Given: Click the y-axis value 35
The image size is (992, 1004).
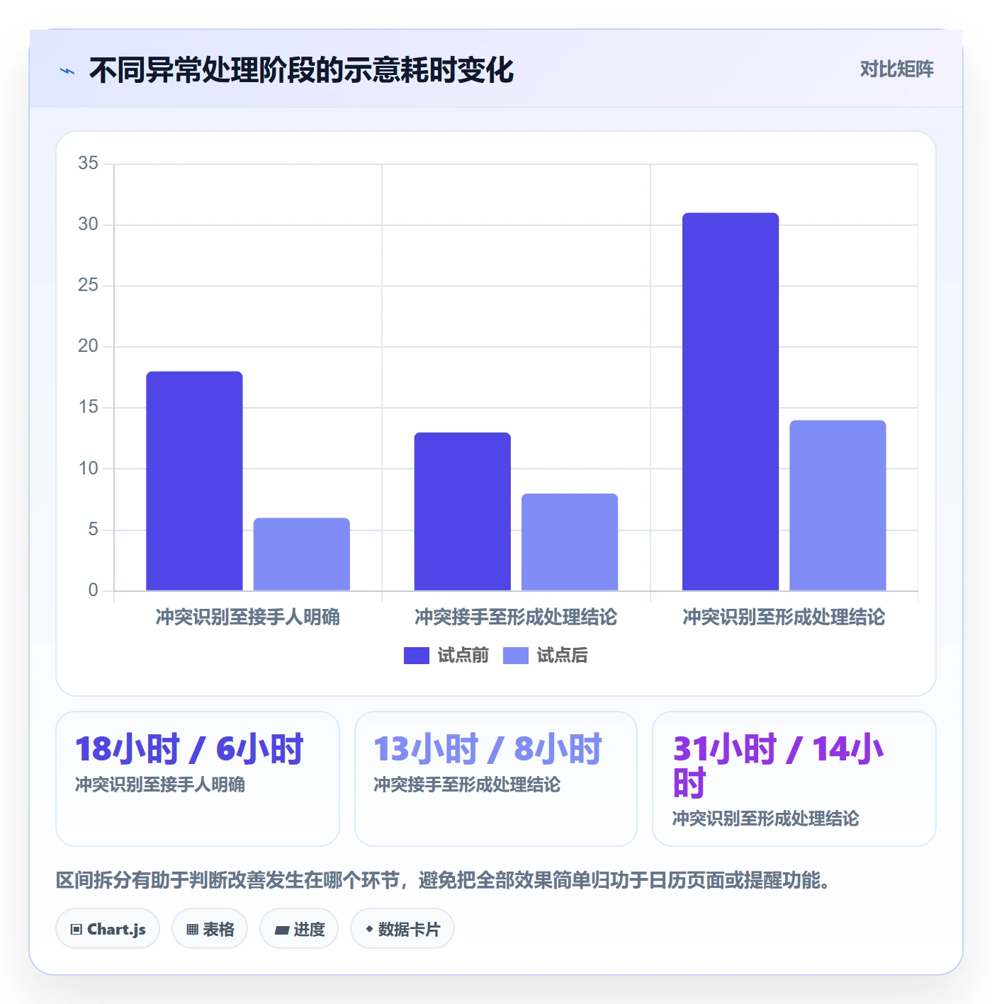Looking at the screenshot, I should pyautogui.click(x=88, y=164).
